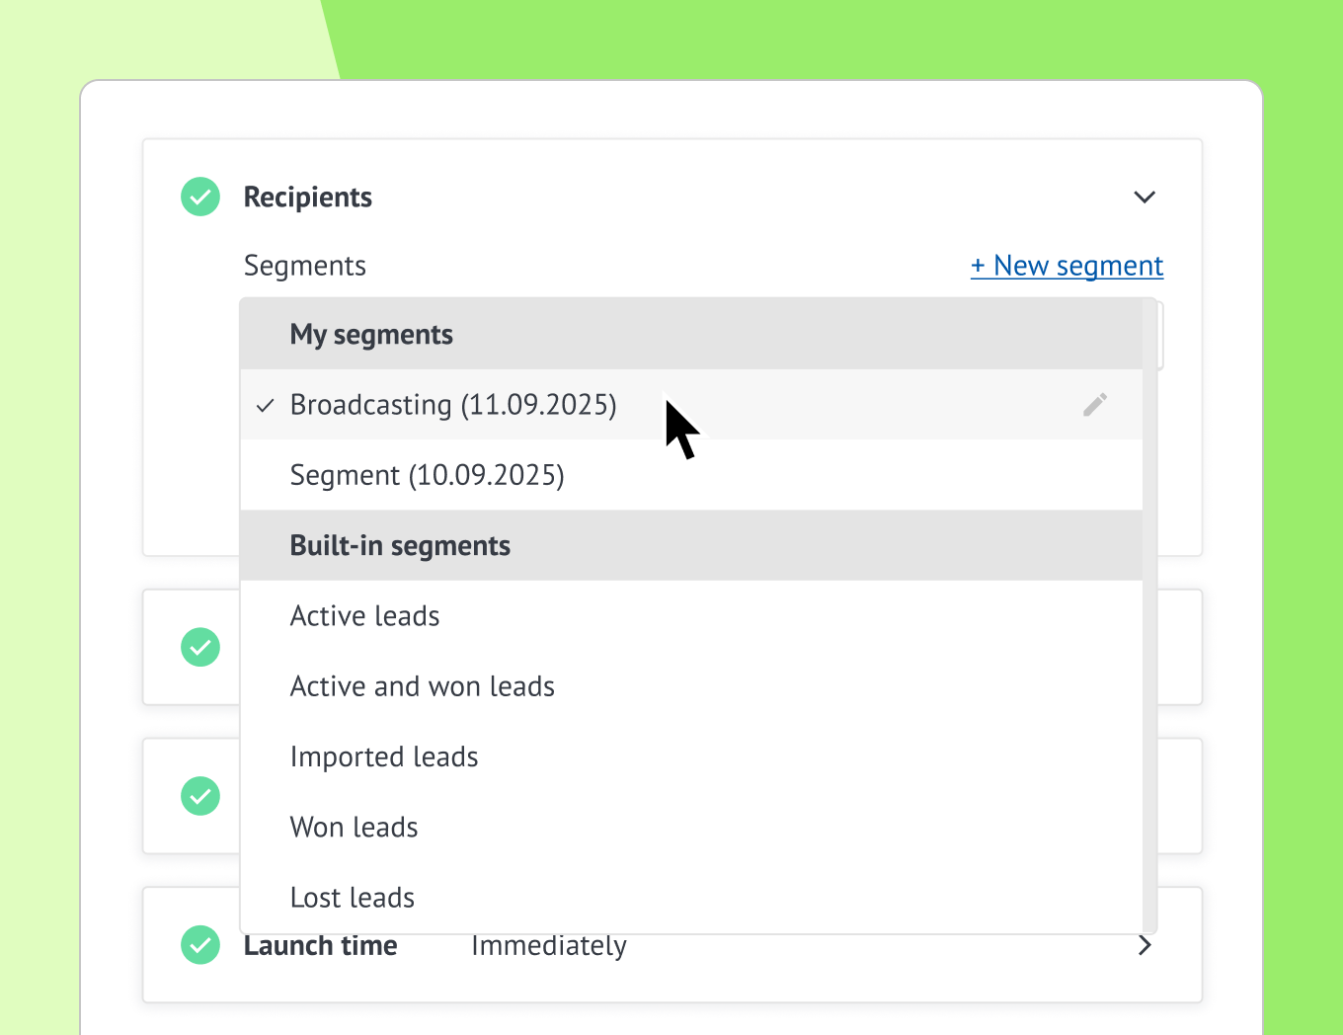Click the checkmark next to Broadcasting (11.09.2025)
This screenshot has width=1343, height=1035.
[x=265, y=406]
